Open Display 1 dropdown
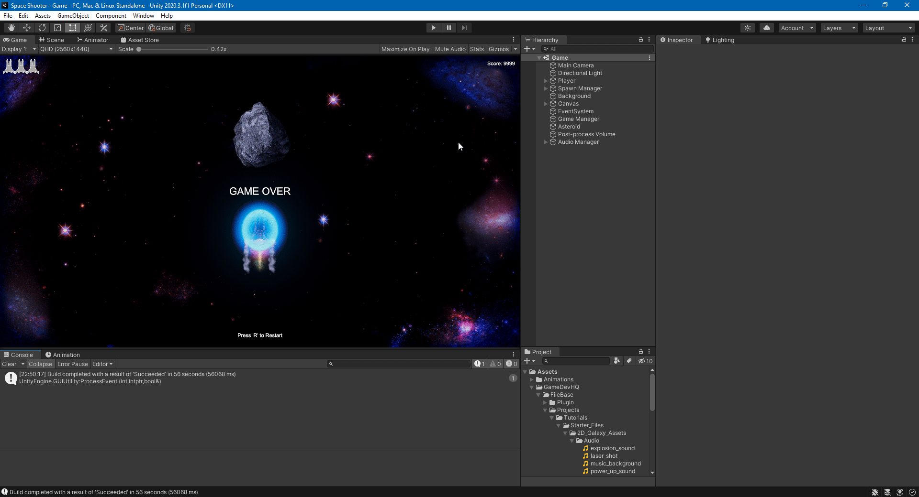Image resolution: width=919 pixels, height=497 pixels. tap(19, 49)
